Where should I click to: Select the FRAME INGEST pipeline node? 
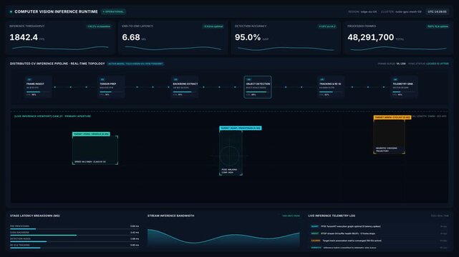click(39, 87)
